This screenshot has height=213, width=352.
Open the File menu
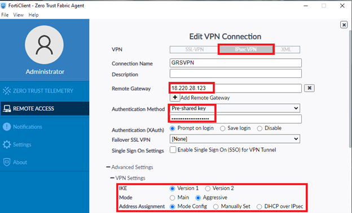point(5,15)
